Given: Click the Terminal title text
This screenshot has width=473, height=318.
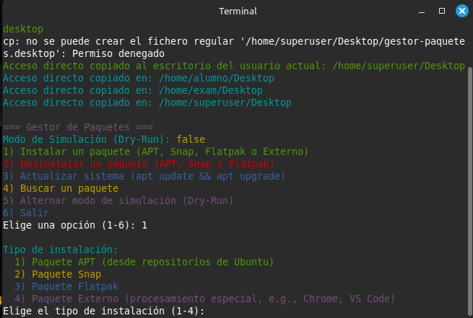Looking at the screenshot, I should click(238, 12).
